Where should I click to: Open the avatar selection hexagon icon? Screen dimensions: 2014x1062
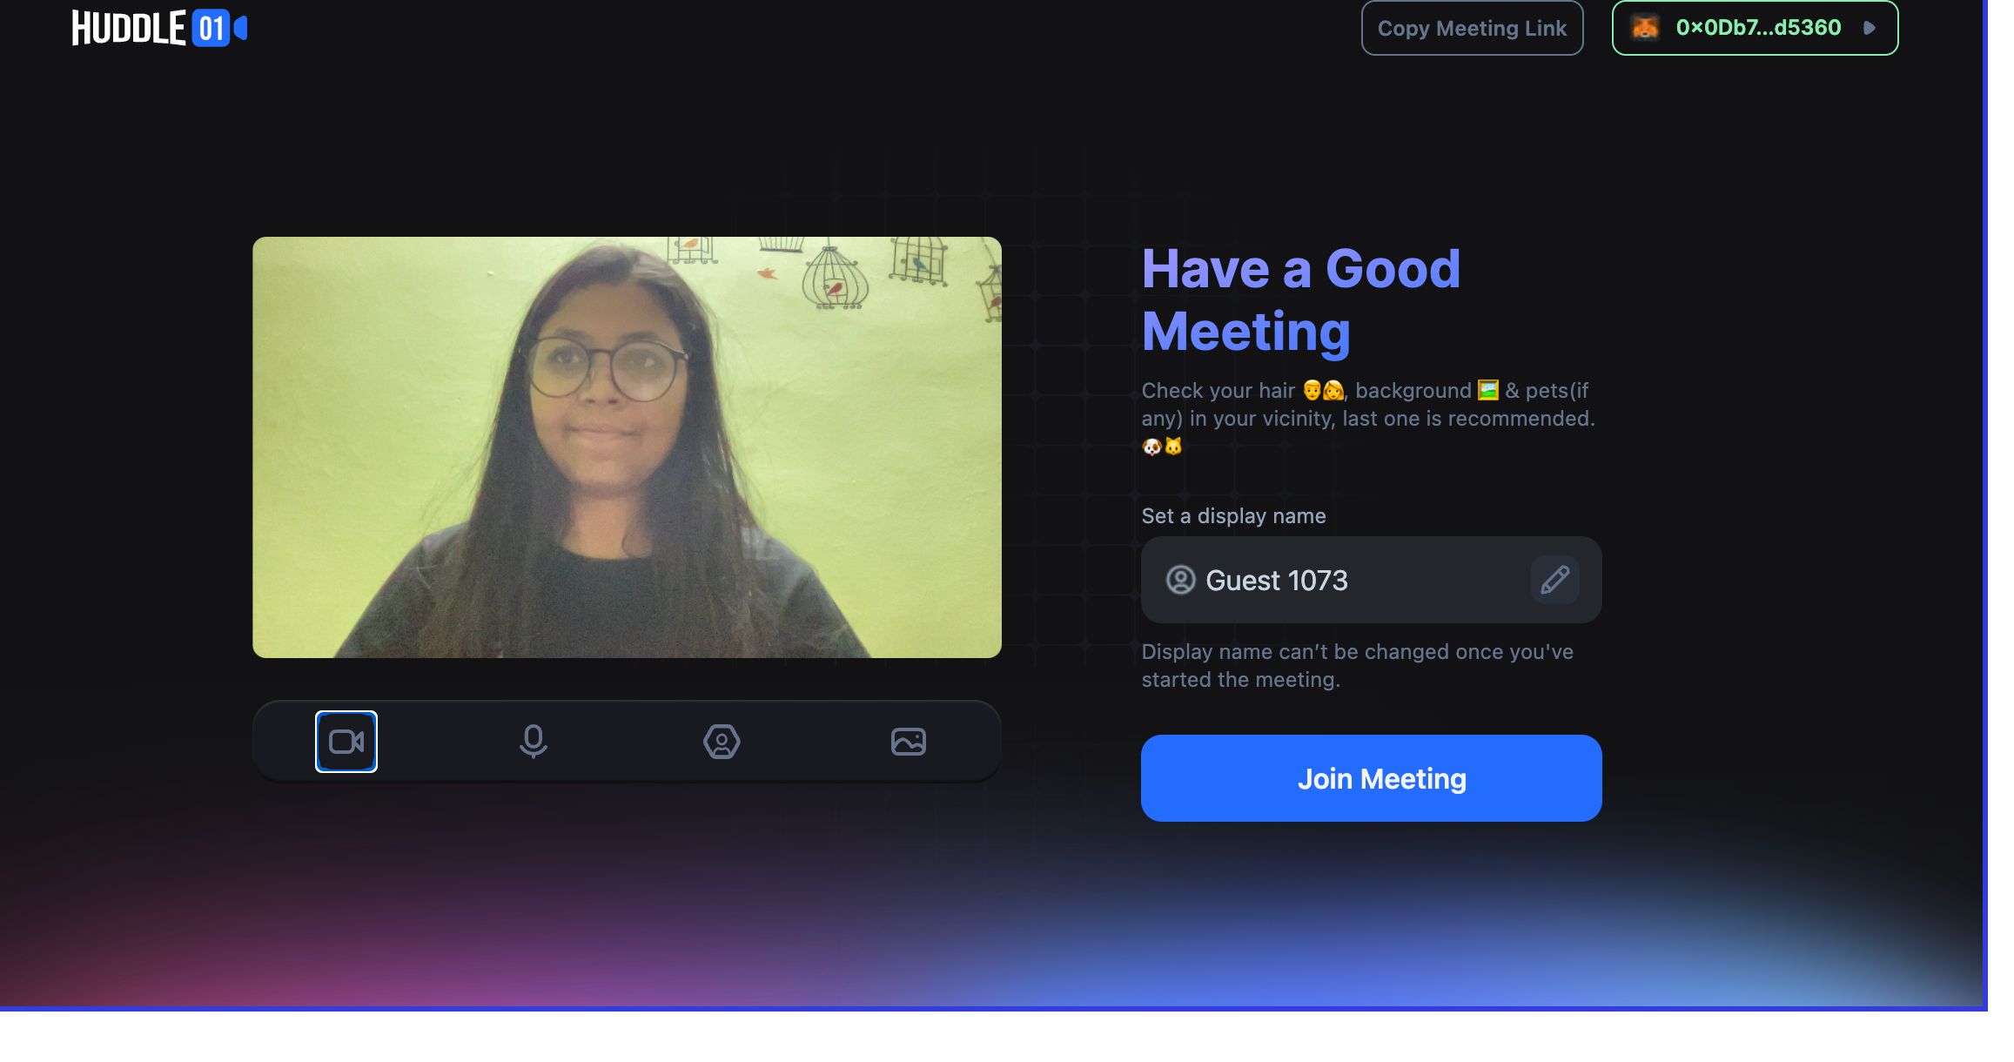(722, 742)
